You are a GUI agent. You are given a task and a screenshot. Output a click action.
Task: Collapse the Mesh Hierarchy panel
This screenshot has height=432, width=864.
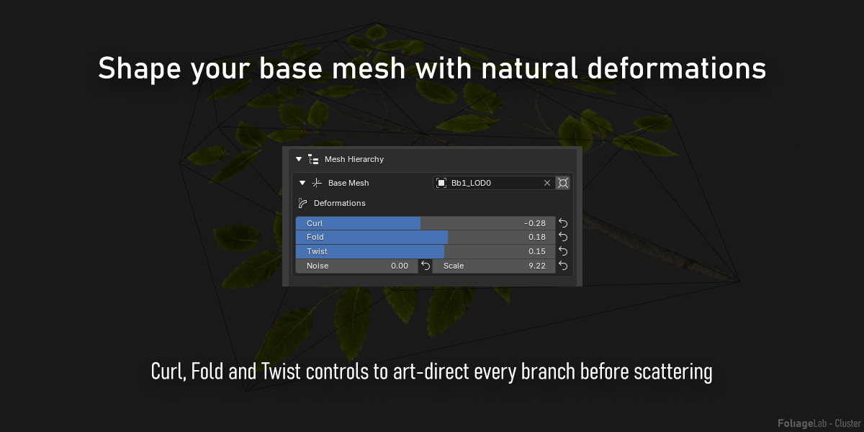pos(299,159)
